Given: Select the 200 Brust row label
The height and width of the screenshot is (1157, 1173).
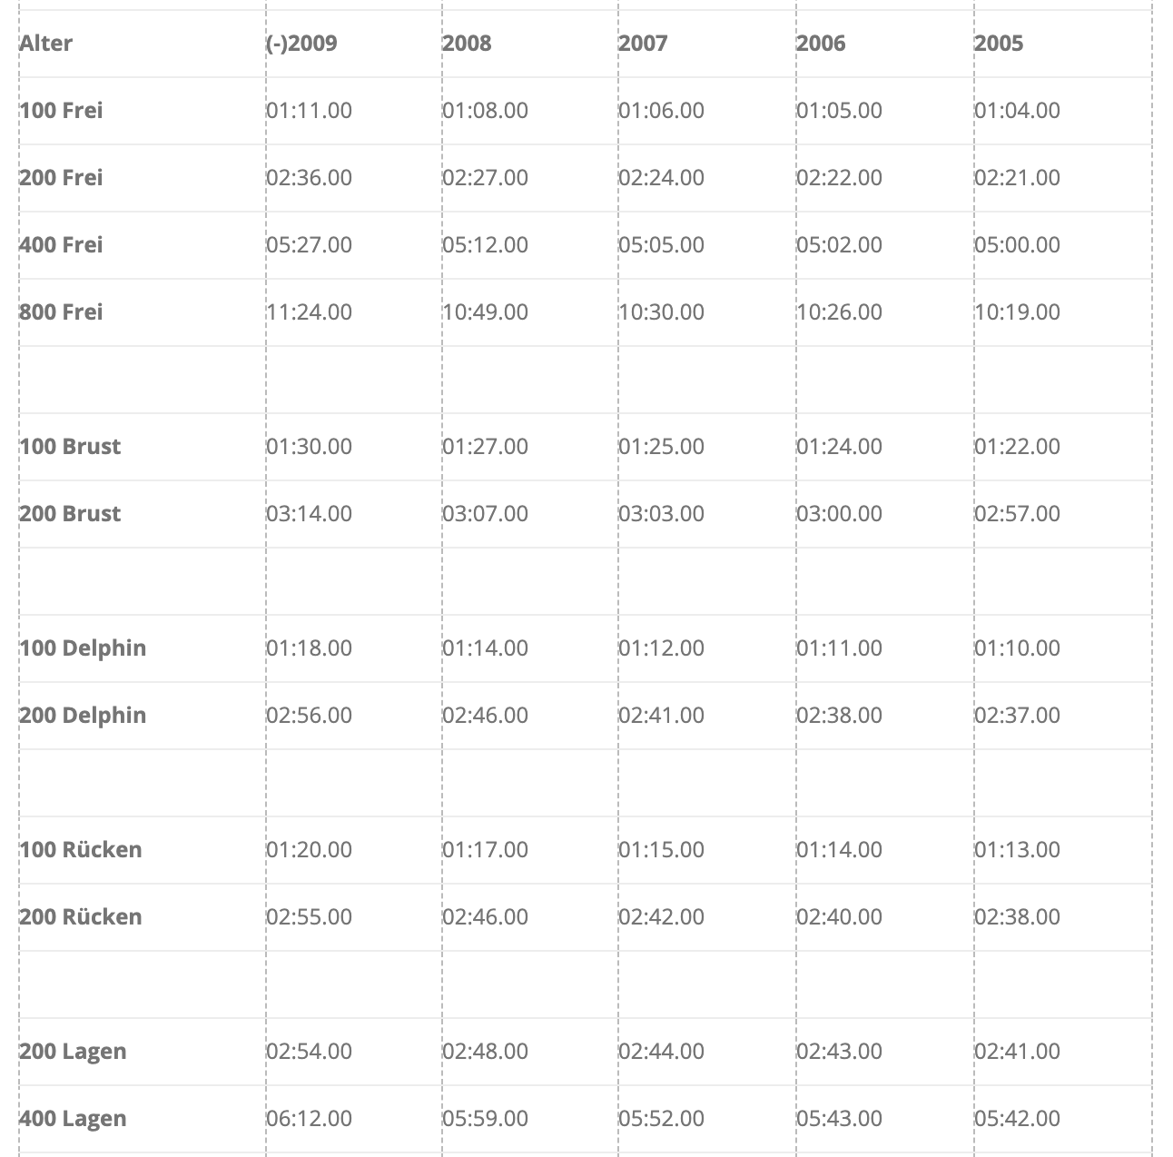Looking at the screenshot, I should pos(70,514).
